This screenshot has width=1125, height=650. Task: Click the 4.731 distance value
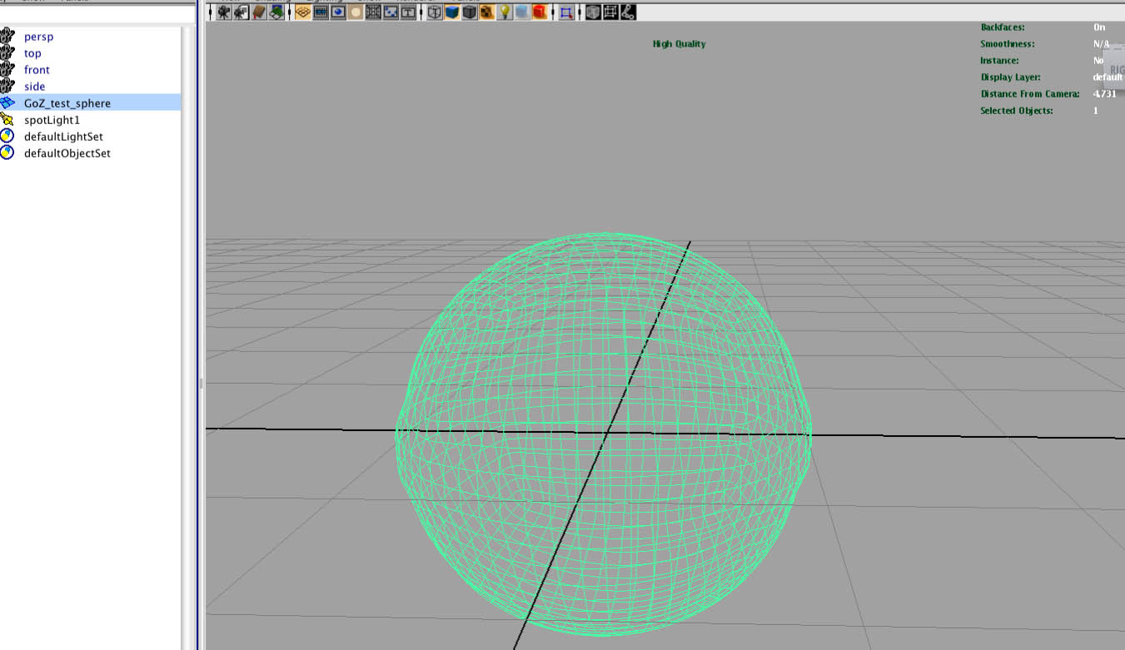[1105, 94]
